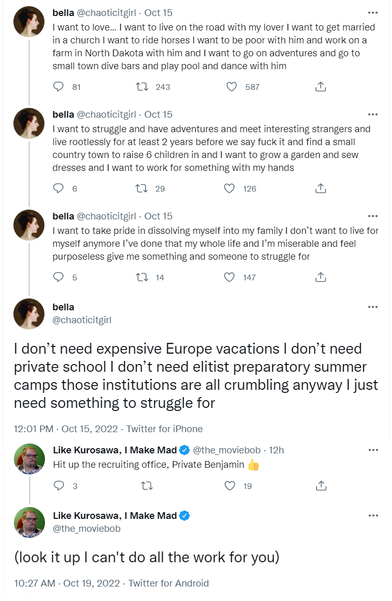View moviebob's profile picture on last tweet

point(29,522)
